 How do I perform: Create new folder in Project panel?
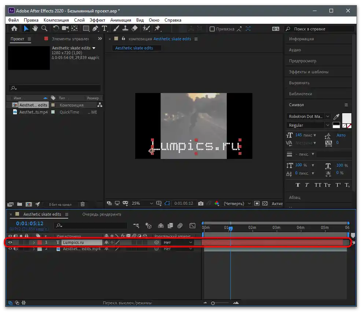(x=20, y=204)
